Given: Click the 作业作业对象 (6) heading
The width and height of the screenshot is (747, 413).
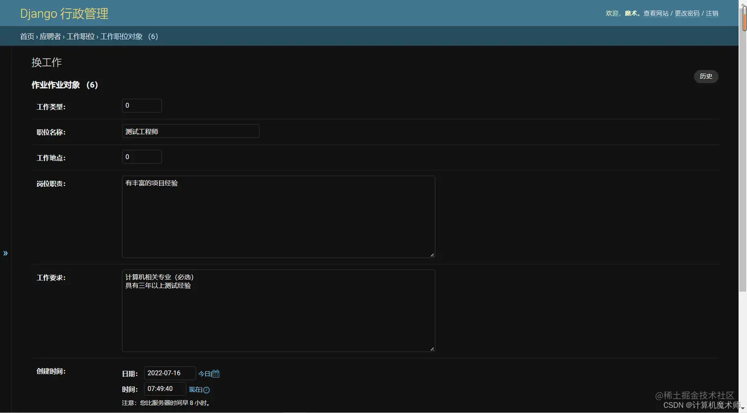Looking at the screenshot, I should point(65,85).
